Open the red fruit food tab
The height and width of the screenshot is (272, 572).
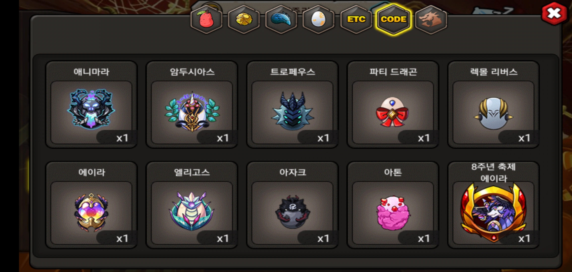tap(207, 20)
